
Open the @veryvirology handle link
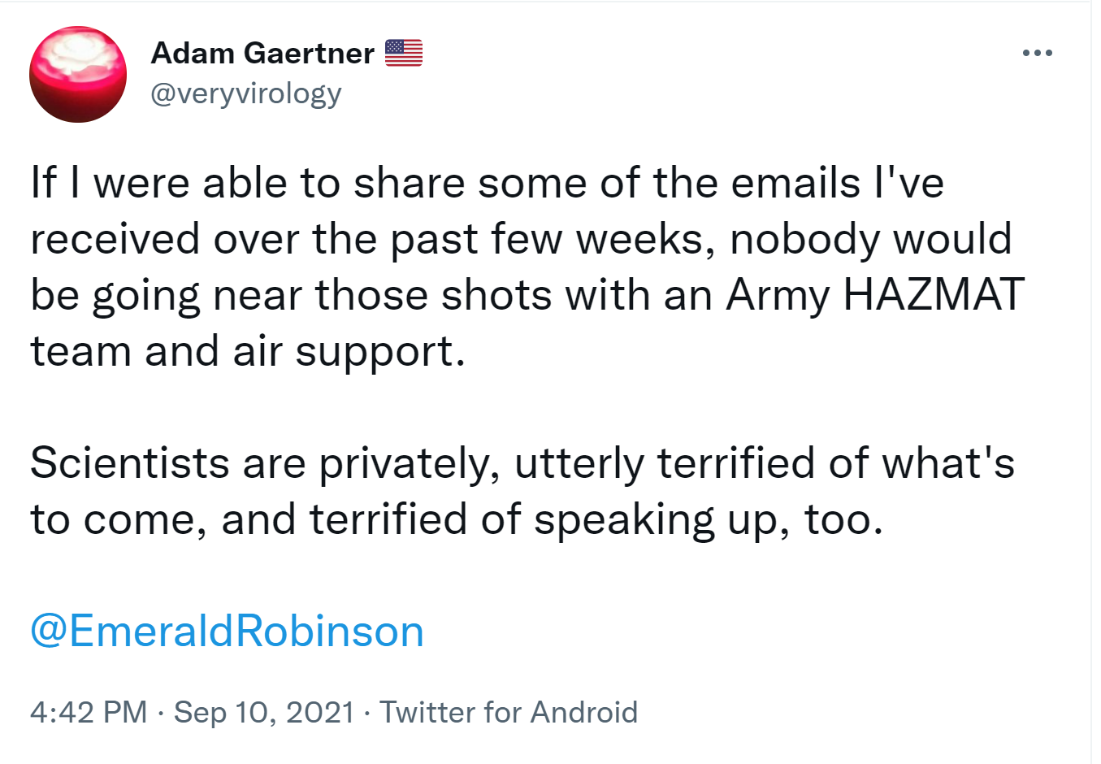pos(246,93)
